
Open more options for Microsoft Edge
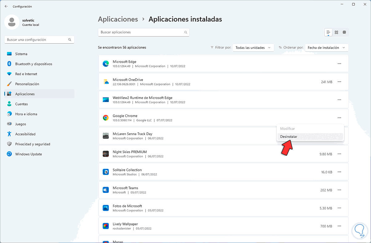click(x=339, y=64)
